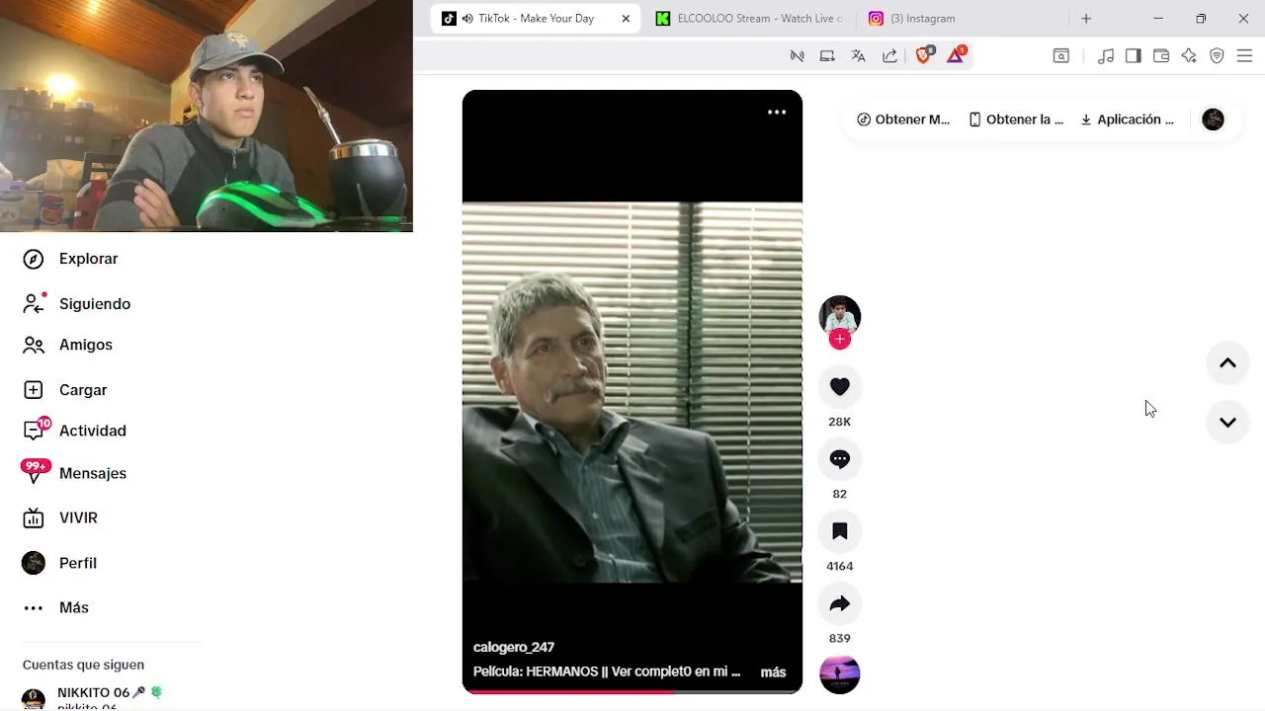The height and width of the screenshot is (711, 1265).
Task: Follow creator with red plus badge
Action: coord(840,340)
